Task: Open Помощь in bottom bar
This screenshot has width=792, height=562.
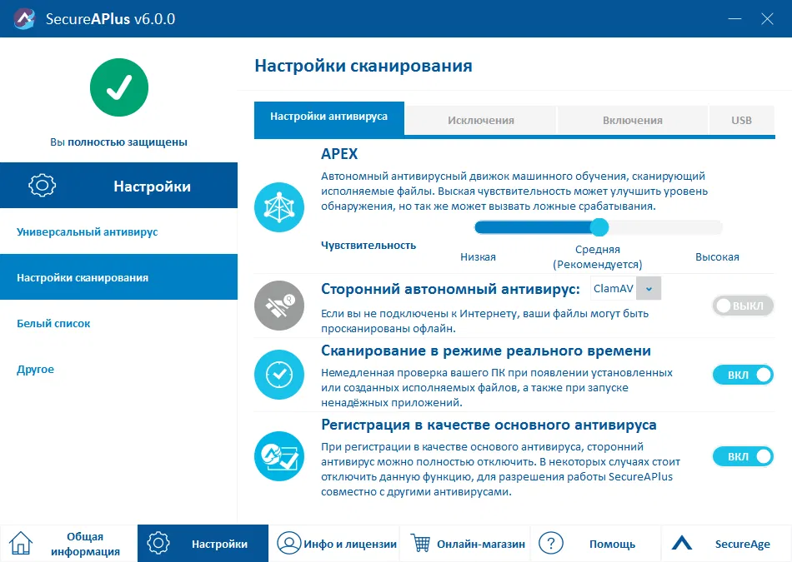Action: pos(595,544)
